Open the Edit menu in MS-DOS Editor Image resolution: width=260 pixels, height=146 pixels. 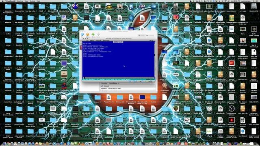click(x=92, y=41)
